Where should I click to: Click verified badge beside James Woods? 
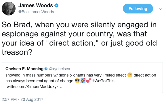coord(56,5)
